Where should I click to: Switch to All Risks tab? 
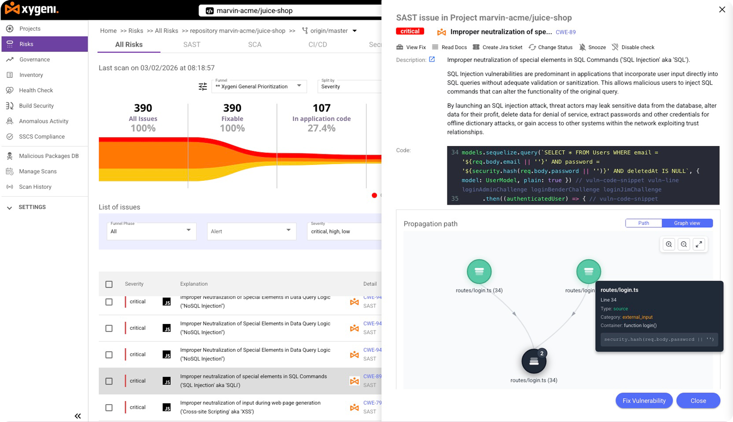point(129,45)
